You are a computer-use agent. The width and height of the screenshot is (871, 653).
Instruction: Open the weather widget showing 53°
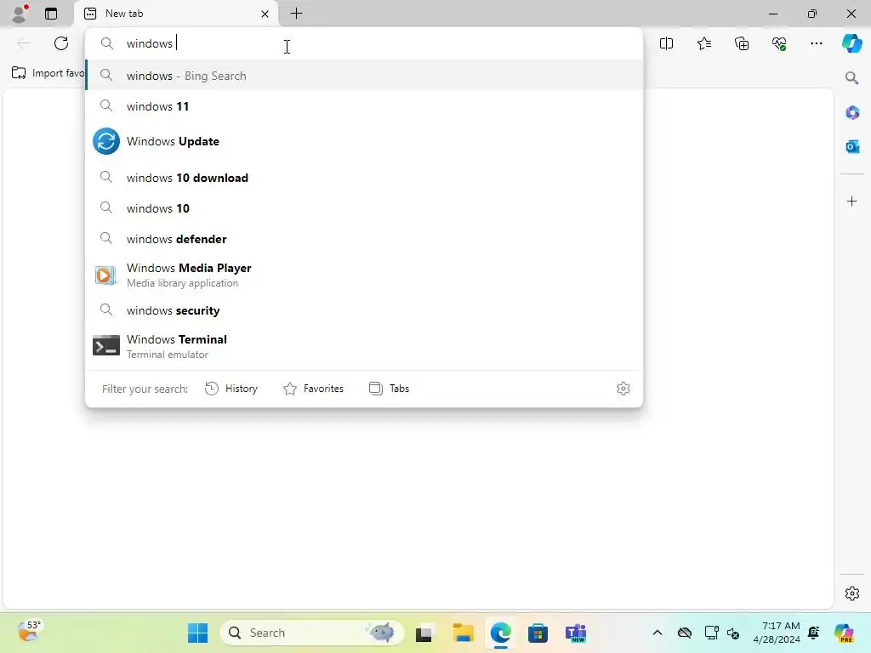tap(29, 632)
